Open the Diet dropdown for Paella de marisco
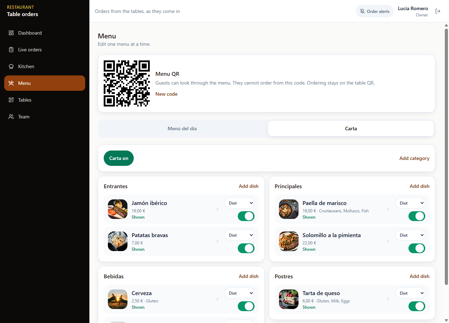 [x=410, y=203]
